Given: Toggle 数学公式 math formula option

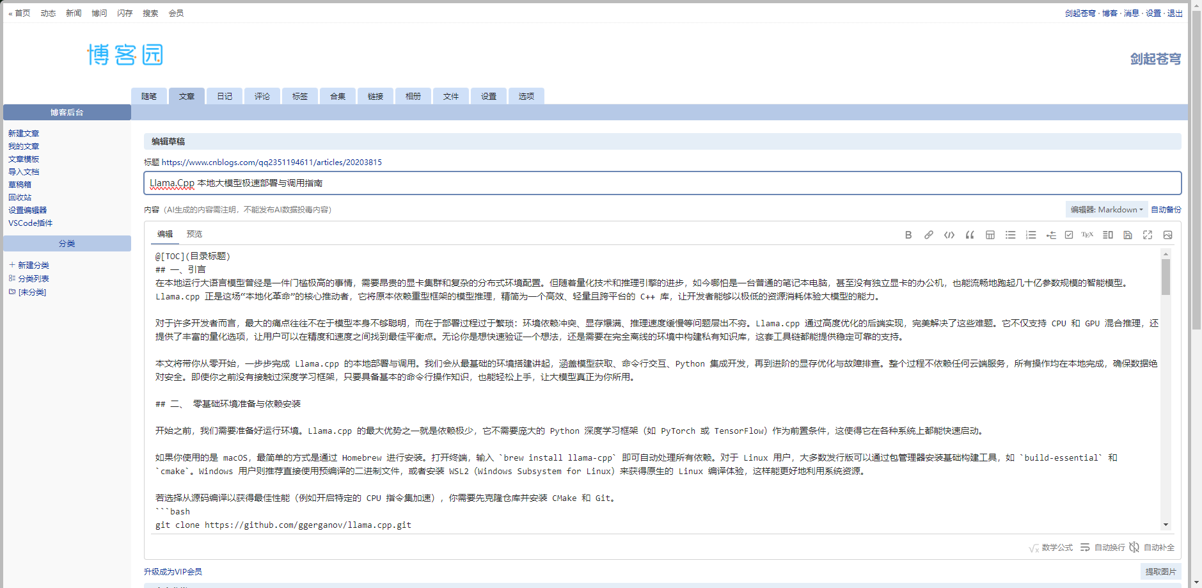Looking at the screenshot, I should coord(1051,548).
